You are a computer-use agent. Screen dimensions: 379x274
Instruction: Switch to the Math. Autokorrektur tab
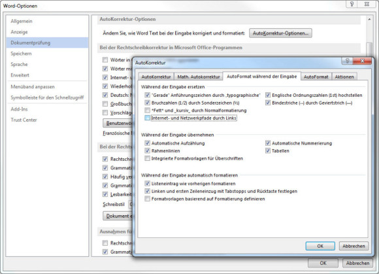(x=199, y=77)
